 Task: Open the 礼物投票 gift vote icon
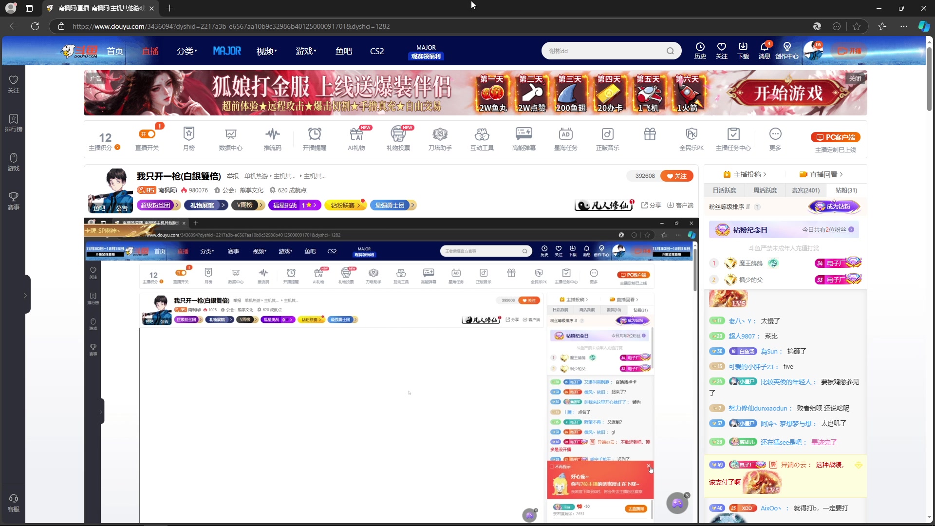[398, 138]
